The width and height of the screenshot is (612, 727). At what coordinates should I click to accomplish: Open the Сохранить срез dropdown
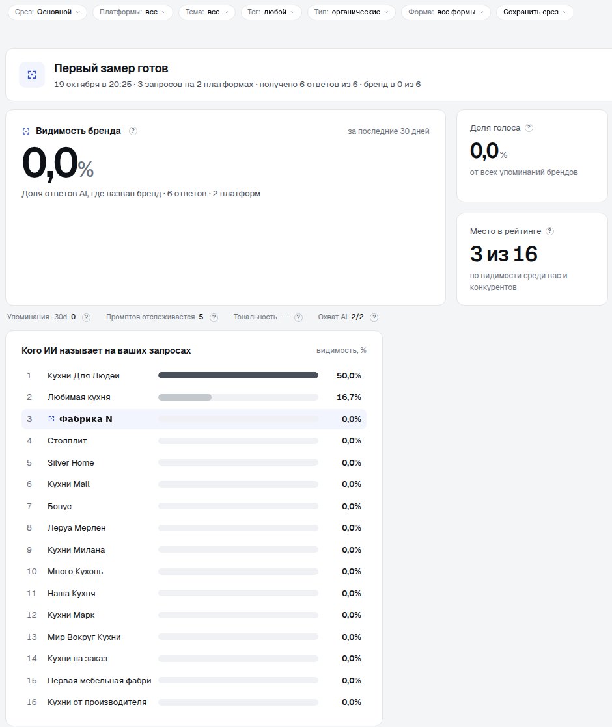click(535, 12)
